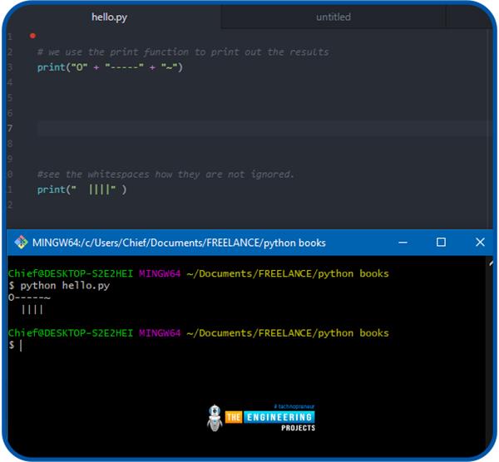Click the comment about the print function
This screenshot has height=462, width=499.
[x=183, y=52]
